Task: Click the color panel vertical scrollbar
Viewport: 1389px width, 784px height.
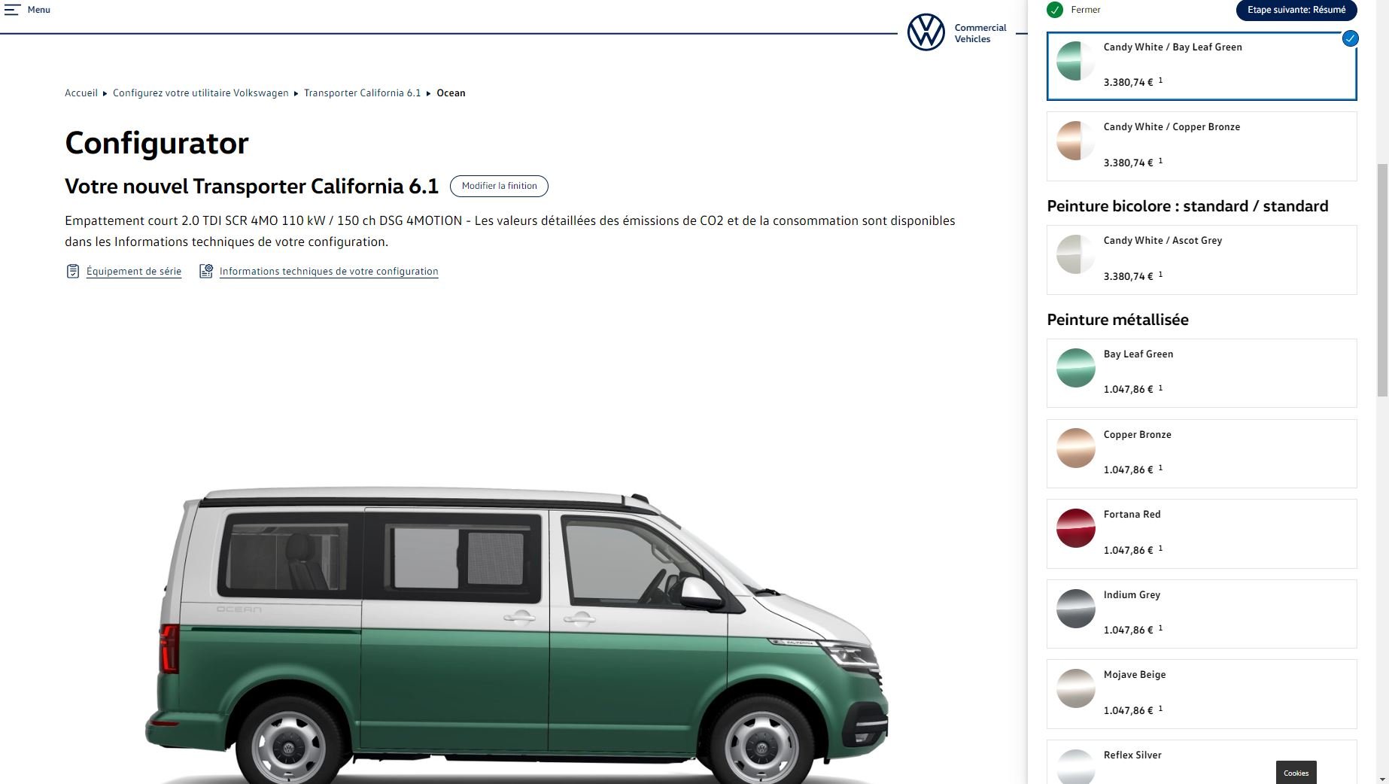Action: 1382,280
